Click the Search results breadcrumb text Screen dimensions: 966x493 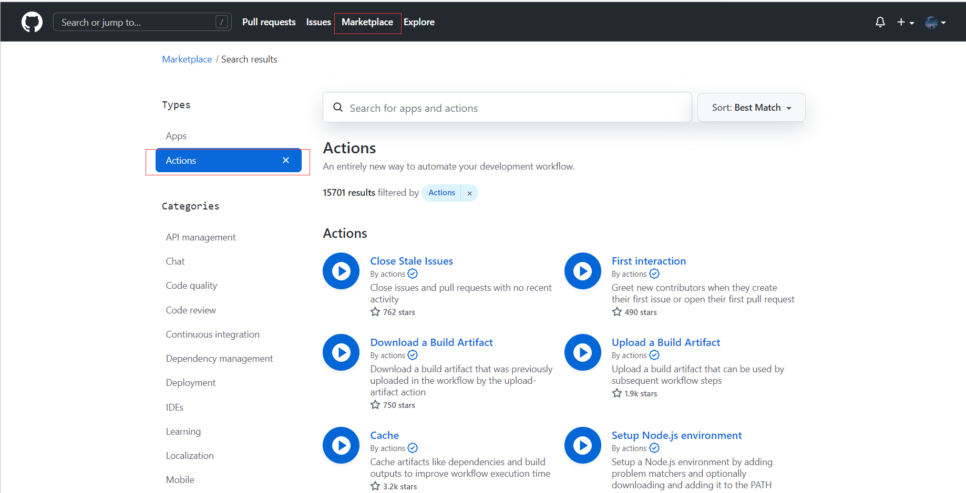249,59
